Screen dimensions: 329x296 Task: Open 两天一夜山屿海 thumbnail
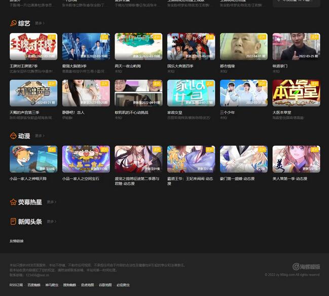click(138, 46)
